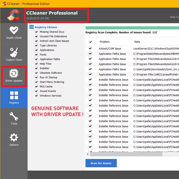Sort results by Data column
The width and height of the screenshot is (179, 179).
coord(137,42)
